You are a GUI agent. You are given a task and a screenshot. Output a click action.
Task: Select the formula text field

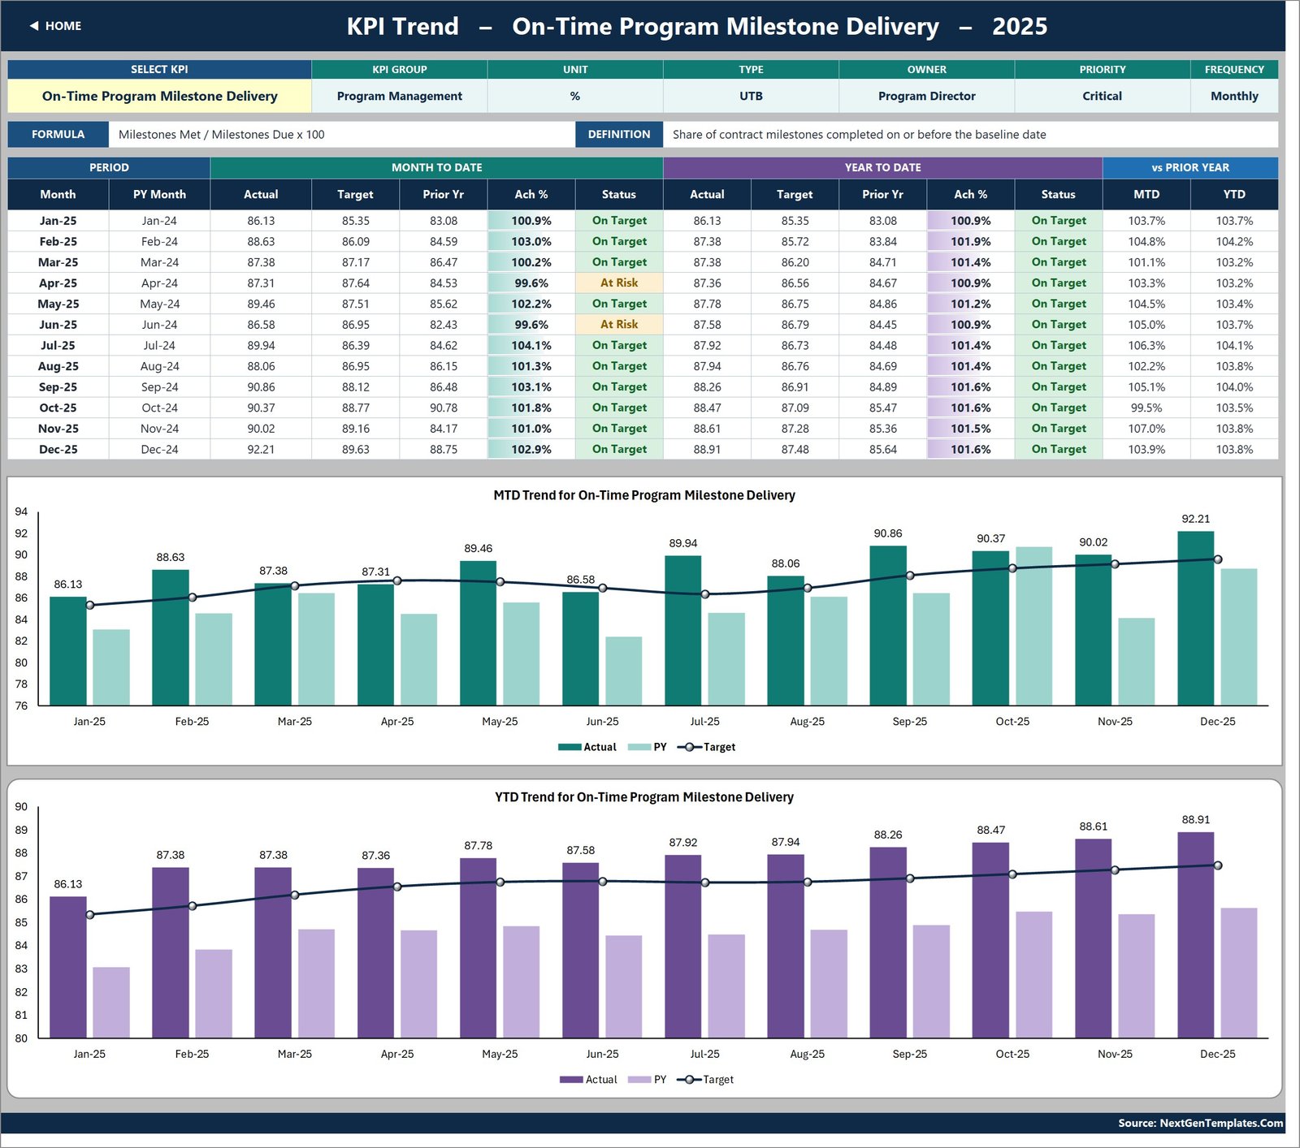[341, 135]
